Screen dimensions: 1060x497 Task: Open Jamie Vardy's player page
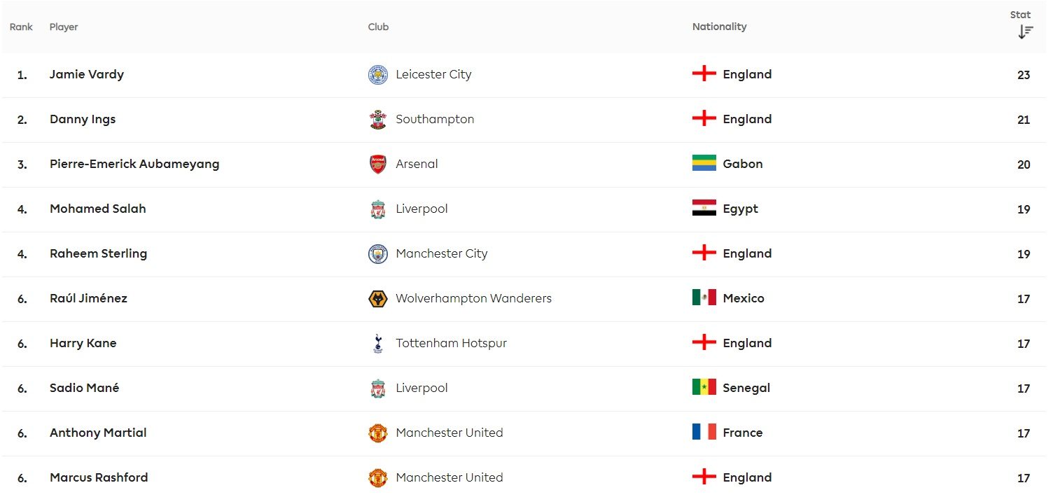(x=87, y=74)
